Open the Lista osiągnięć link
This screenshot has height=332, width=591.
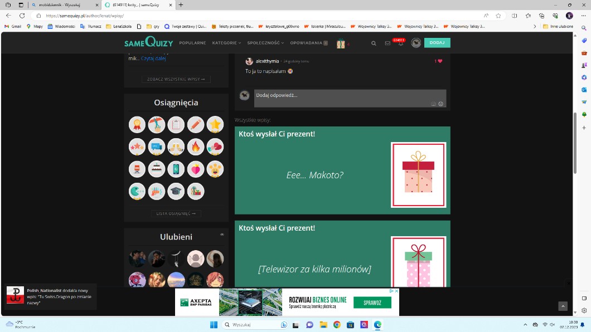pos(176,213)
